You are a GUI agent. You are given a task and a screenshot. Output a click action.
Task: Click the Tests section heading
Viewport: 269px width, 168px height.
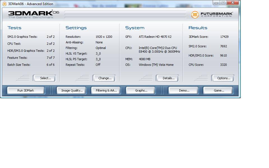coord(14,28)
